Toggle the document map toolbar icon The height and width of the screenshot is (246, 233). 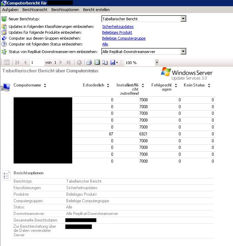click(x=7, y=62)
